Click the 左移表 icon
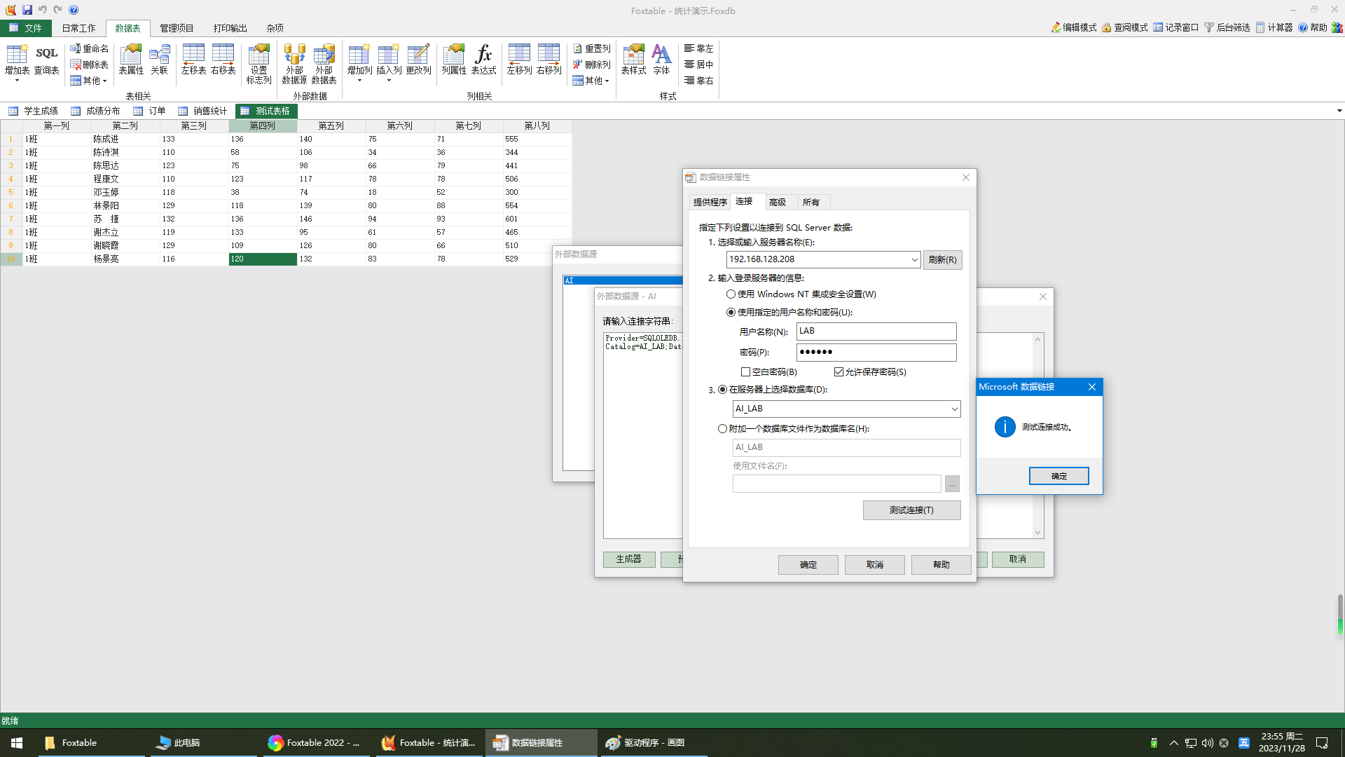This screenshot has width=1345, height=757. tap(193, 59)
